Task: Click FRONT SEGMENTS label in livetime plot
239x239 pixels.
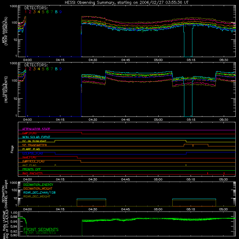Action: [41, 229]
